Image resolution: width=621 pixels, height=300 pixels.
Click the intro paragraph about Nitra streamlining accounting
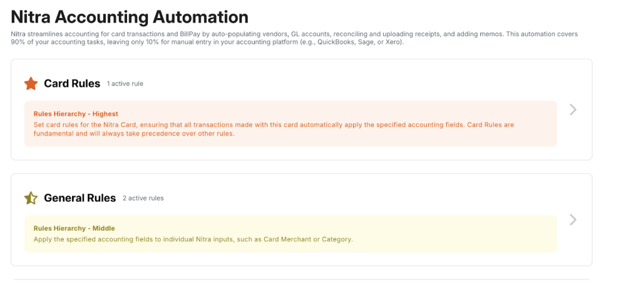tap(294, 38)
